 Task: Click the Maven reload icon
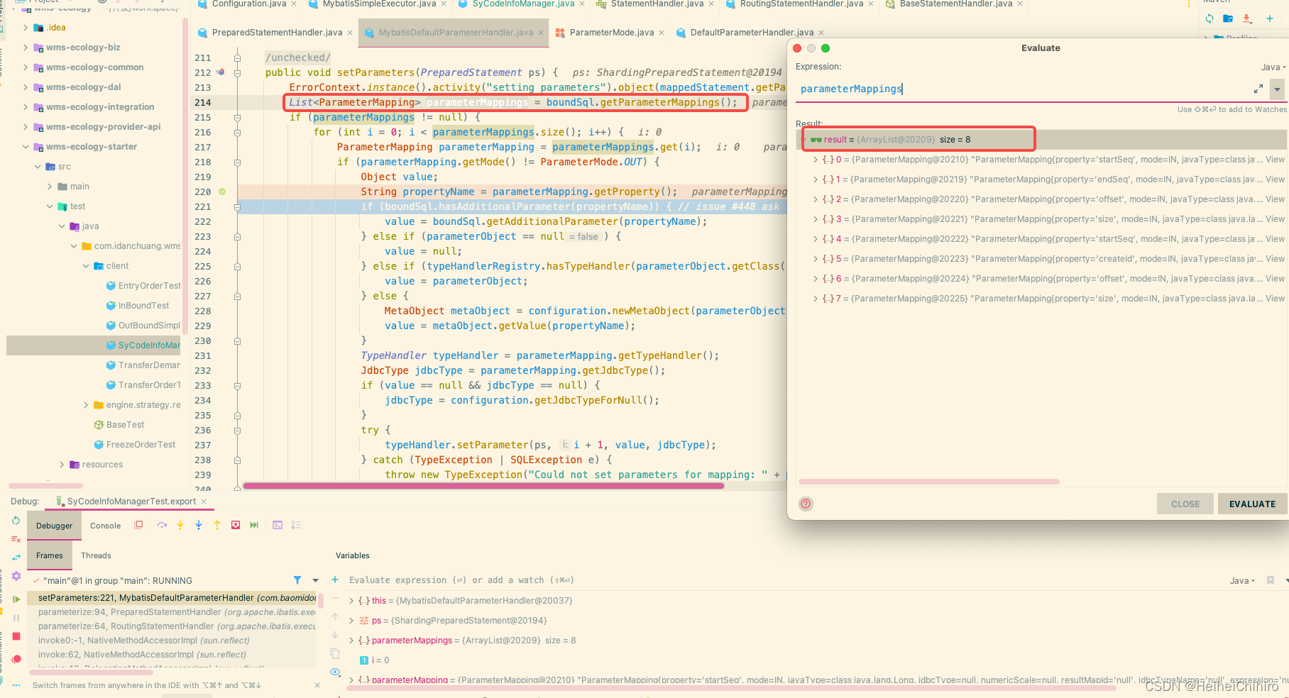pyautogui.click(x=1210, y=18)
